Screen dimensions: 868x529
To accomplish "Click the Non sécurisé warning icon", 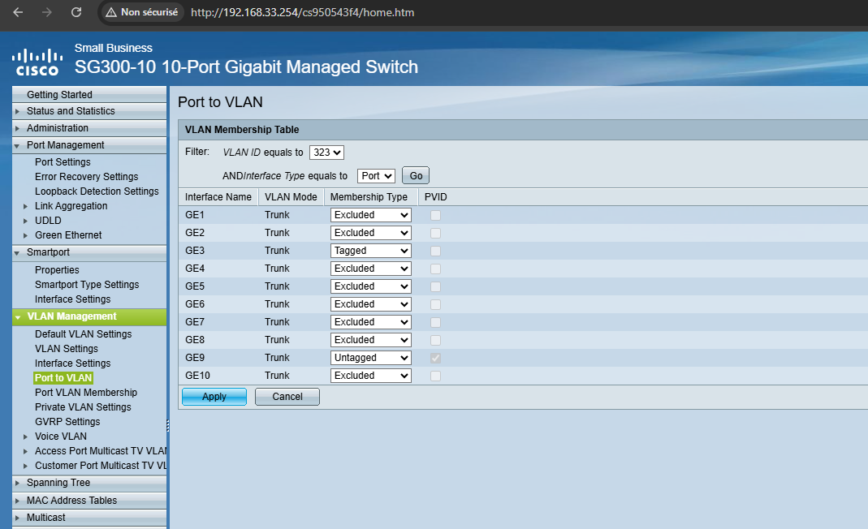I will [111, 13].
